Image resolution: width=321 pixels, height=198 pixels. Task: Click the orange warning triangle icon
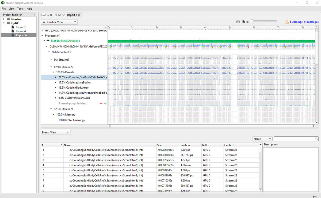(x=287, y=22)
